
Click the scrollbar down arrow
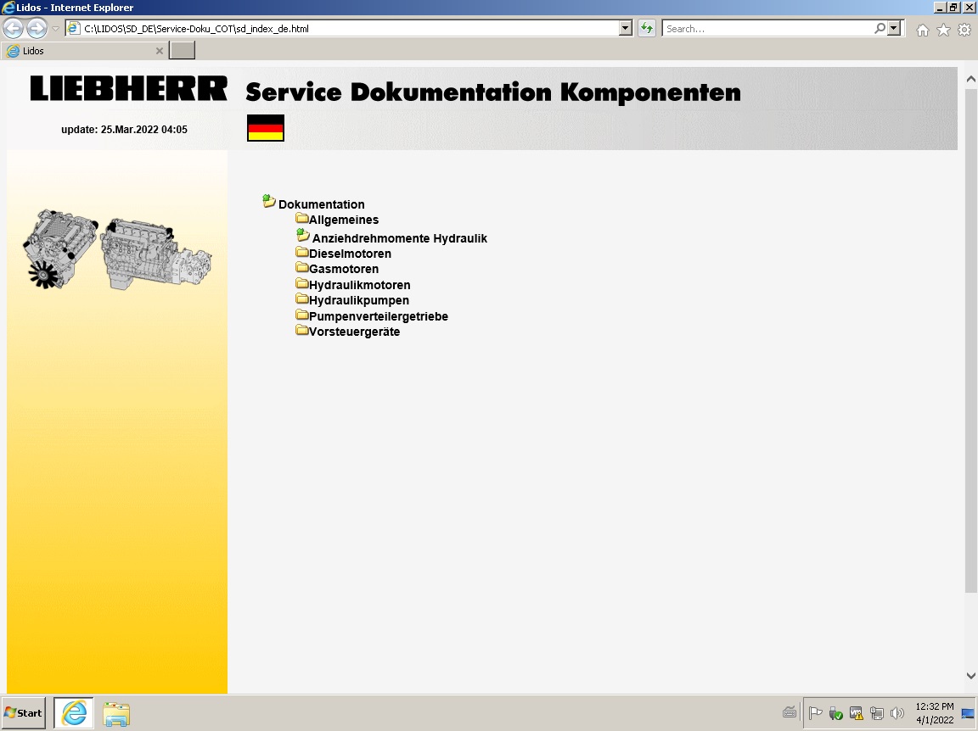tap(970, 676)
